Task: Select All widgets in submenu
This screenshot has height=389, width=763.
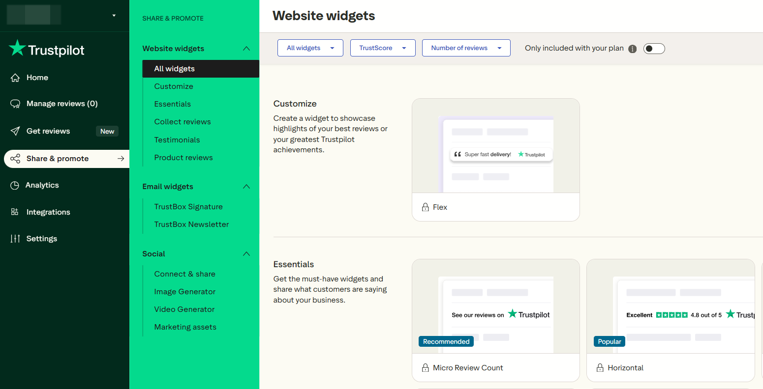Action: [201, 69]
